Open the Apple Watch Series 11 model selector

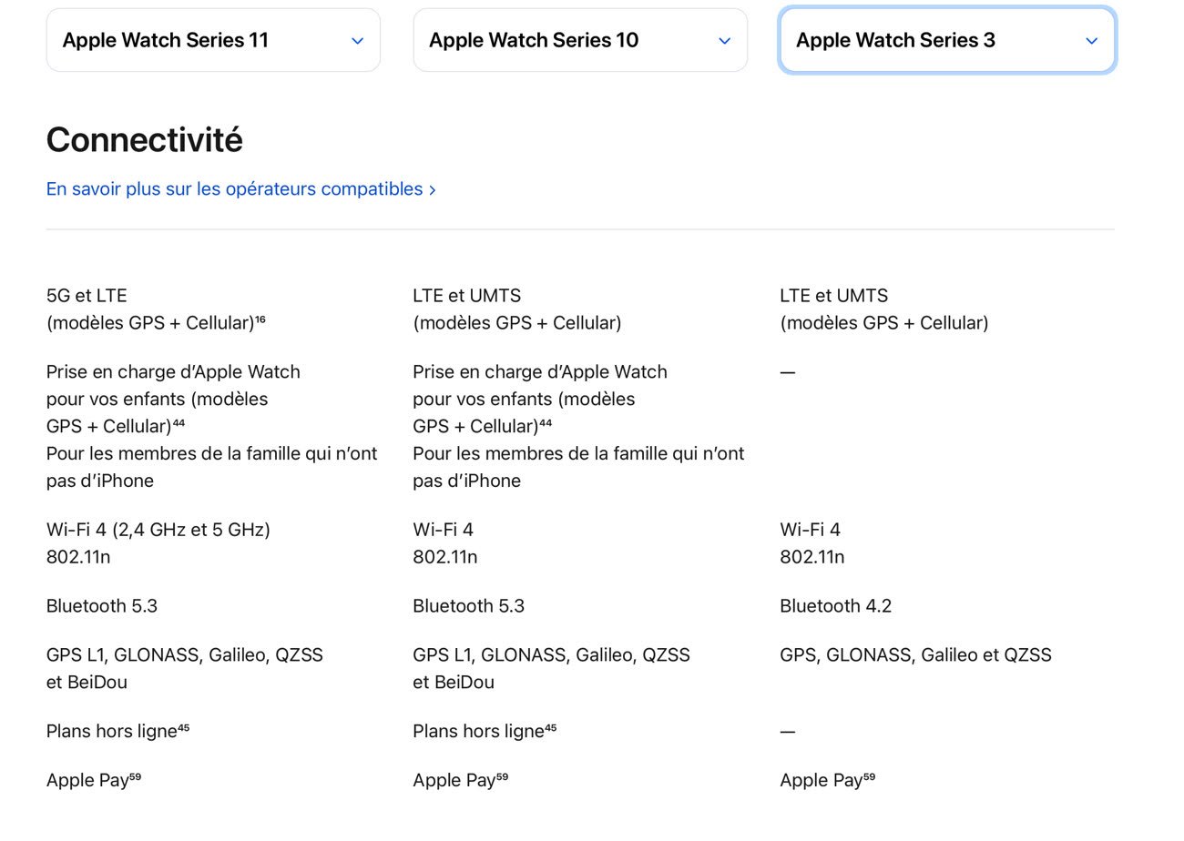click(x=213, y=40)
